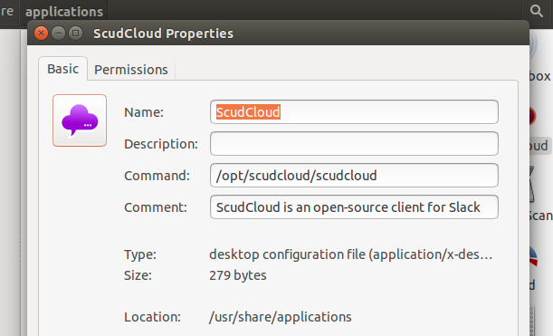Viewport: 553px width, 336px height.
Task: Click the 'Command:' label
Action: click(157, 176)
